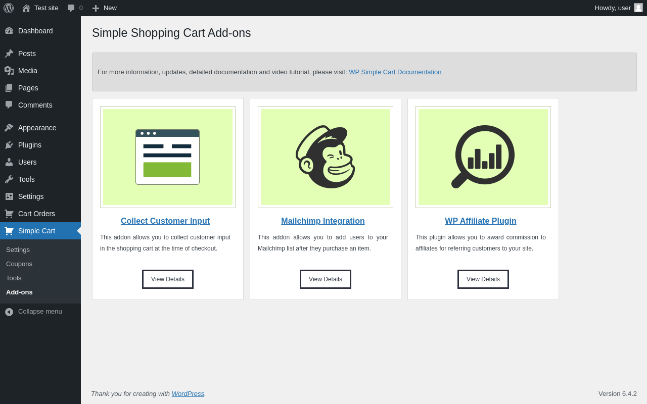The width and height of the screenshot is (647, 404).
Task: Open the Test site home icon
Action: click(26, 8)
